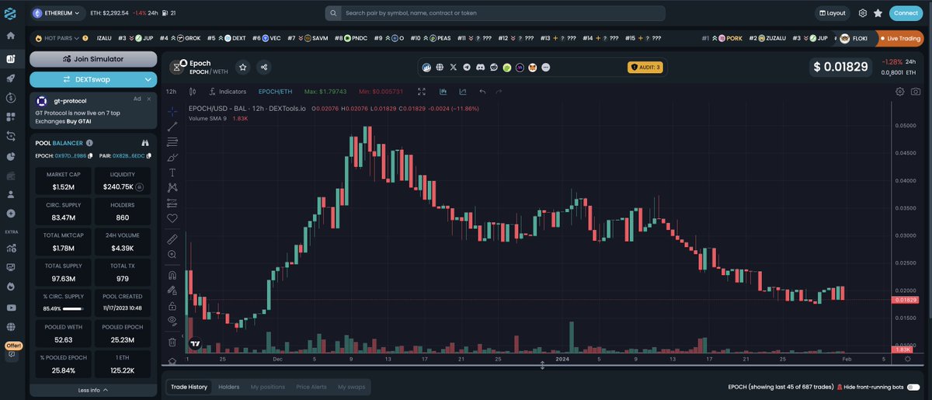Select the trend line drawing tool
Screen dimensions: 932x400
(x=172, y=127)
